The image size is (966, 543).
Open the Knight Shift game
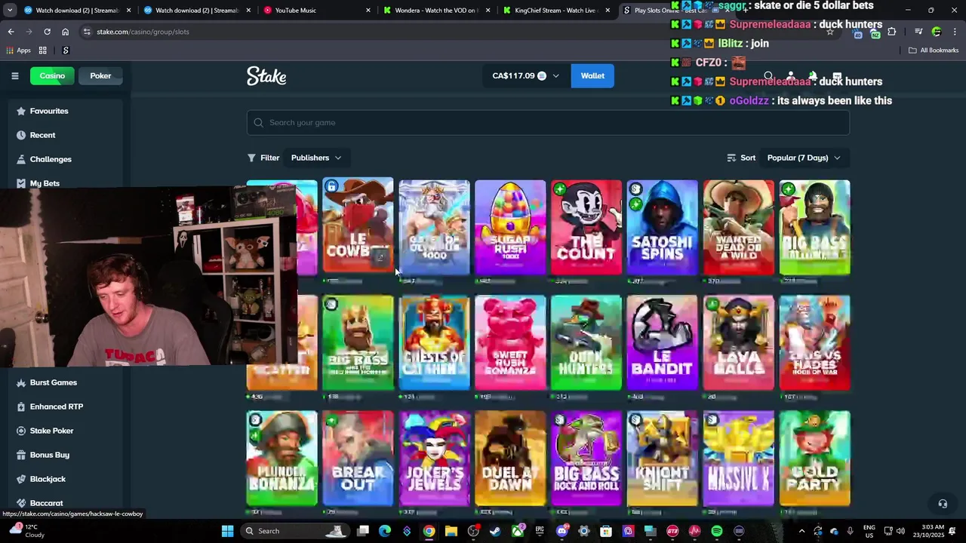coord(663,458)
